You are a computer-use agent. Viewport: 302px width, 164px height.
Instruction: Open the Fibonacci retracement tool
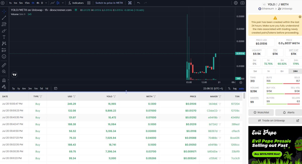pos(4,24)
